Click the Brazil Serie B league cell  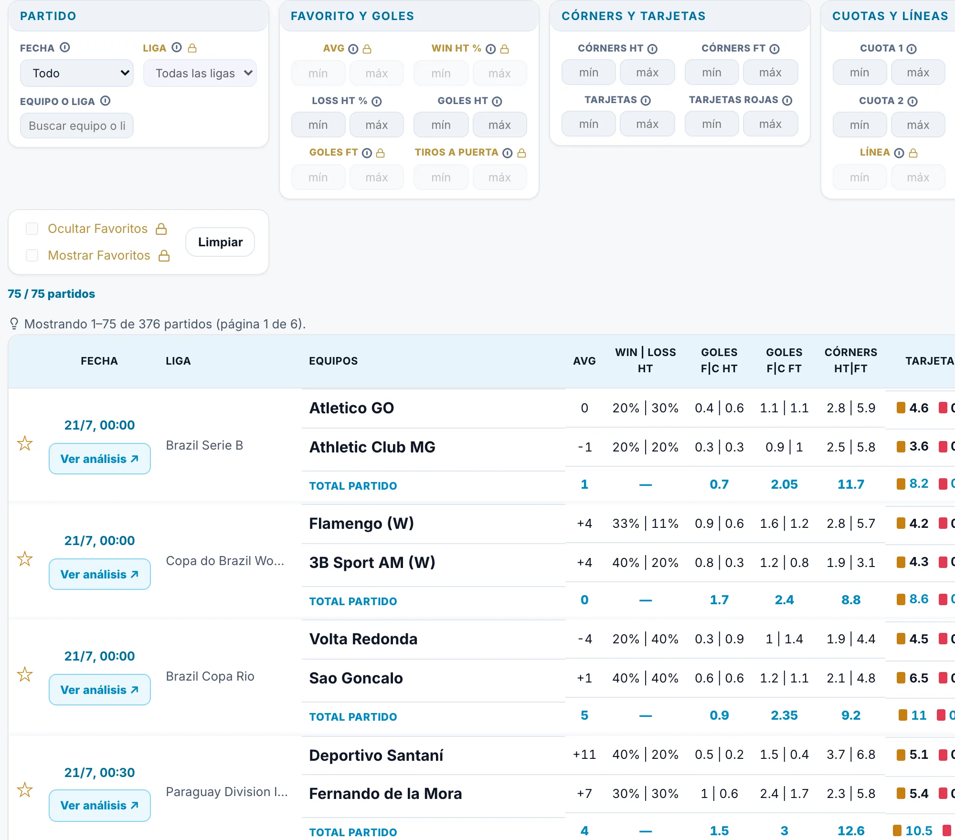204,445
